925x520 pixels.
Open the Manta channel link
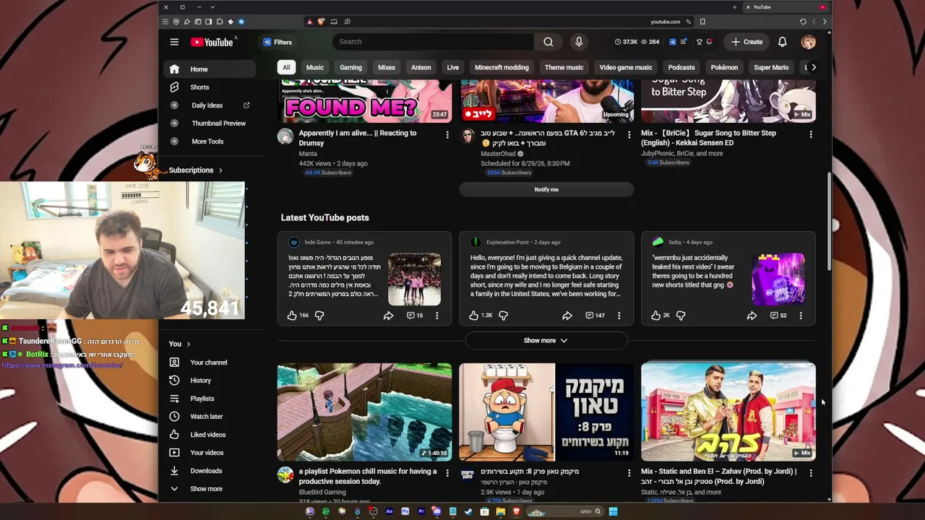308,154
